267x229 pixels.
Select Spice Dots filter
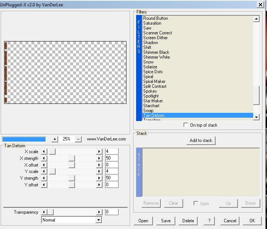(153, 72)
